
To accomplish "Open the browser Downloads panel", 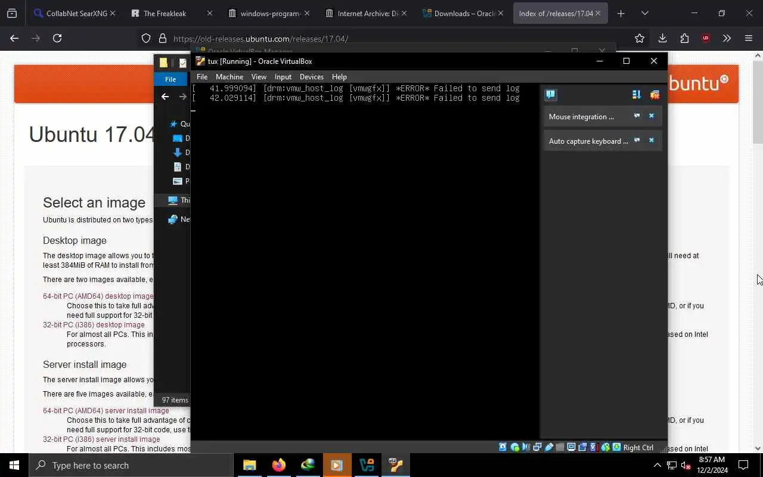I will (x=662, y=38).
